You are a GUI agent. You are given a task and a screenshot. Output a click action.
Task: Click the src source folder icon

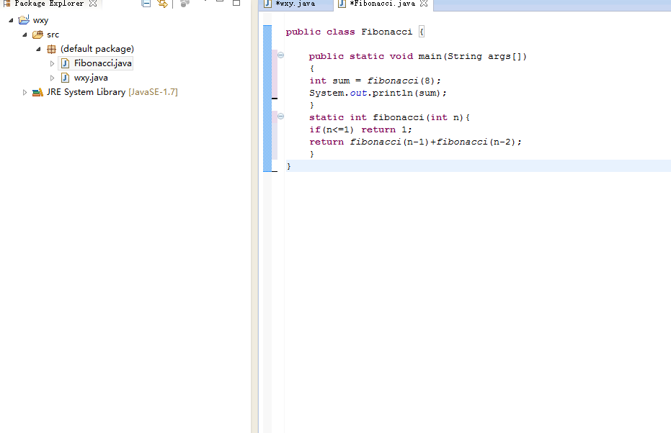(37, 35)
